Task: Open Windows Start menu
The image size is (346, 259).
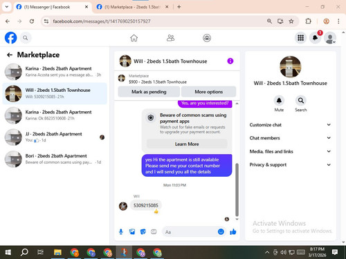Action: [x=8, y=252]
